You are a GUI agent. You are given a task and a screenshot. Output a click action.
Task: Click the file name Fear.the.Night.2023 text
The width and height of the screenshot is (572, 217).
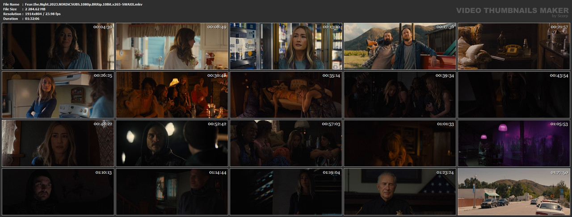84,4
